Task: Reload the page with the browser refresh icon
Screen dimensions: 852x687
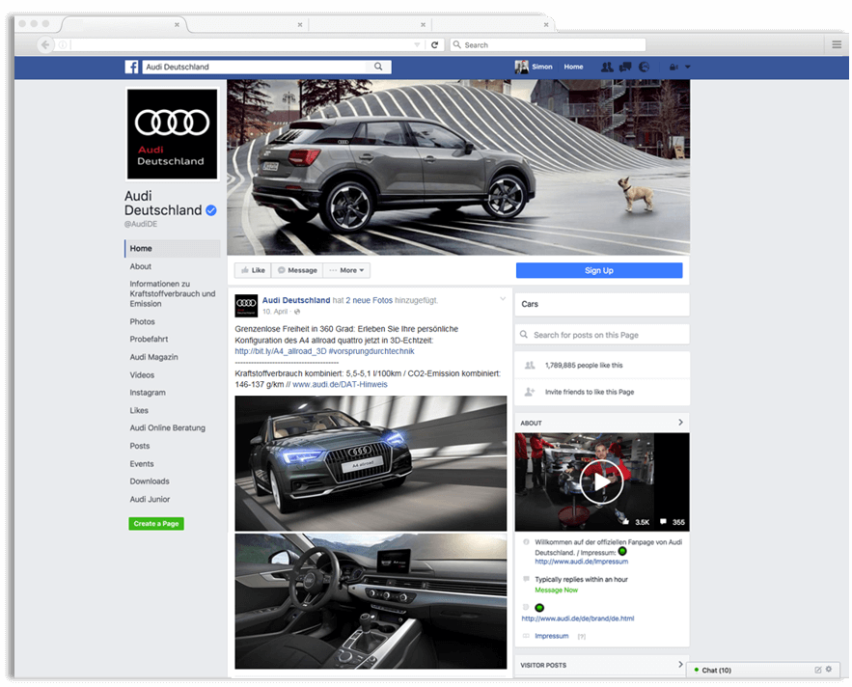Action: coord(435,44)
